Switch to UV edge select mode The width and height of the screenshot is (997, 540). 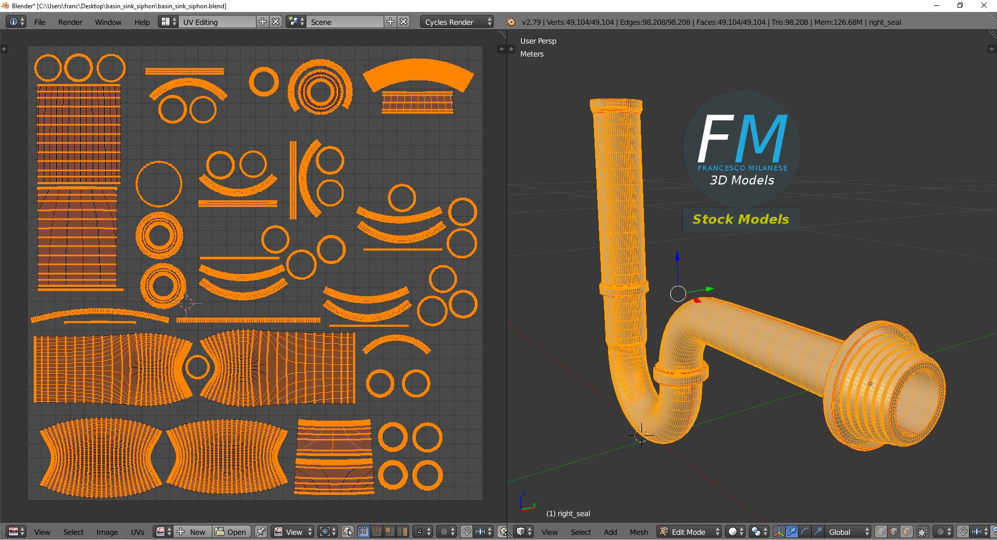click(376, 532)
